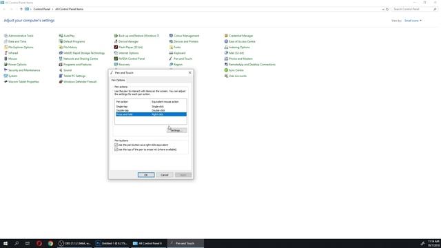Open File Explorer Options icon

(x=6, y=48)
